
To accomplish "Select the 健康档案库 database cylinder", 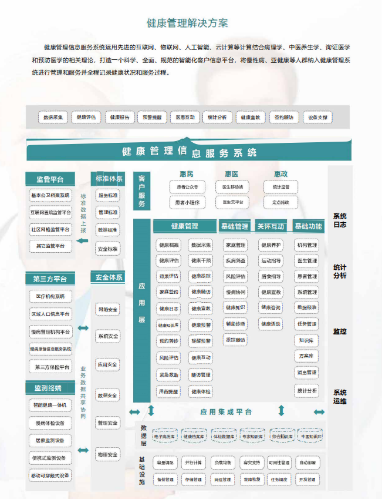I will [x=194, y=437].
